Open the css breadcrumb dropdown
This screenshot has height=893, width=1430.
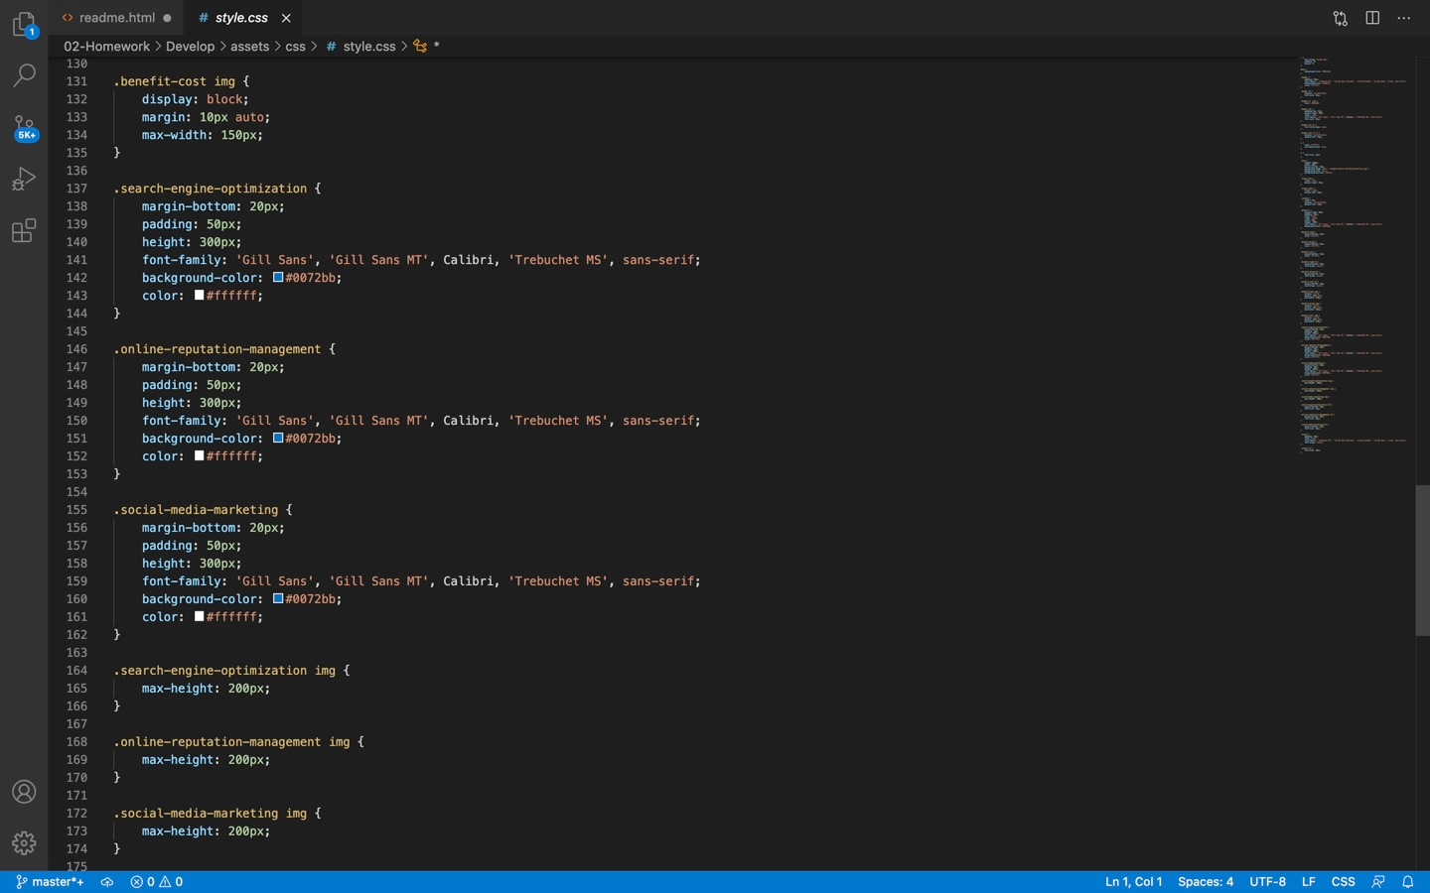tap(295, 46)
